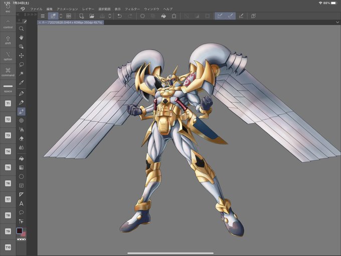341x256 pixels.
Task: Toggle the shift modifier key
Action: [8, 40]
